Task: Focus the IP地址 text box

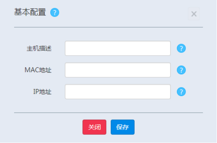Action: point(118,92)
